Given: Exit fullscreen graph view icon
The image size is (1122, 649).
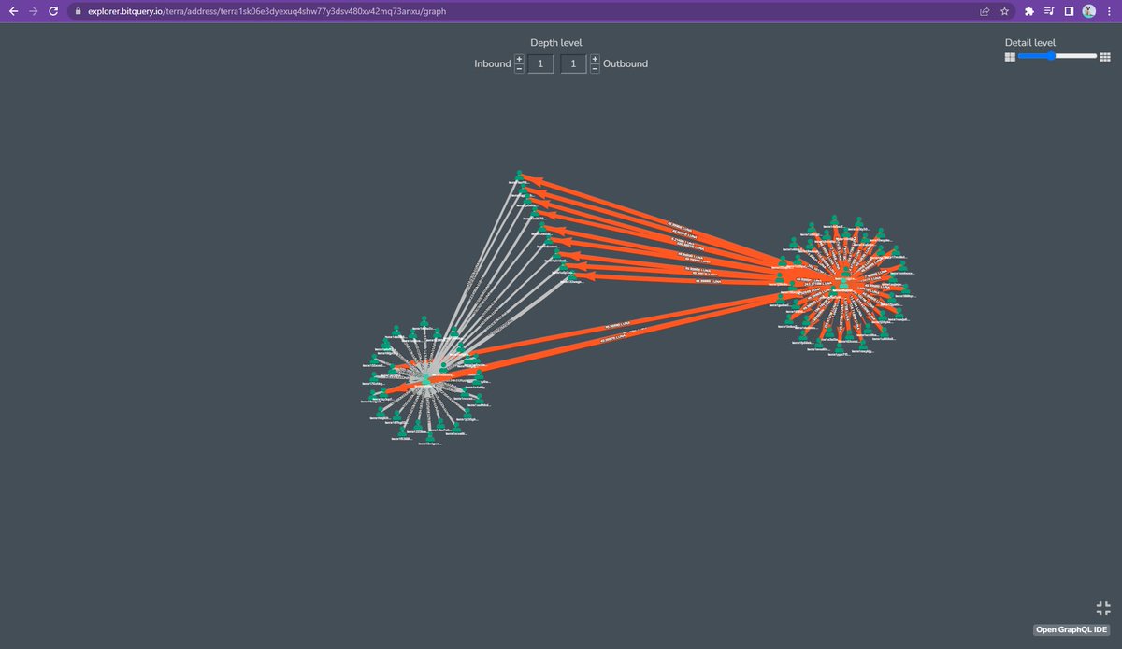Looking at the screenshot, I should (1103, 607).
